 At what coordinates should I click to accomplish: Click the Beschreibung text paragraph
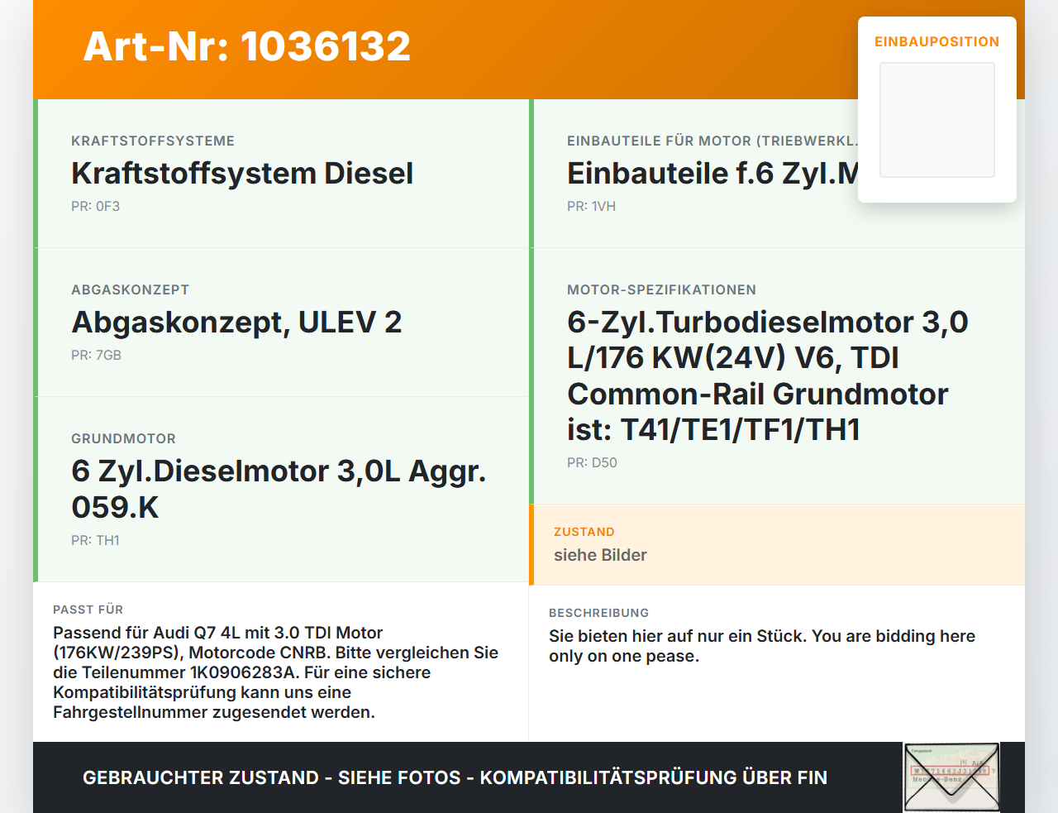coord(762,646)
